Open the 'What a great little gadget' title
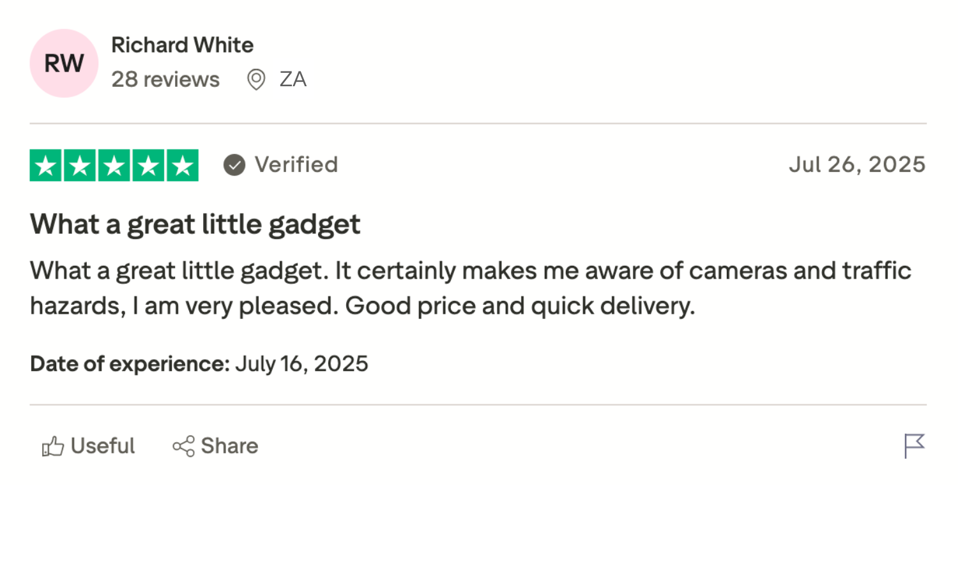Image resolution: width=958 pixels, height=575 pixels. (x=195, y=225)
